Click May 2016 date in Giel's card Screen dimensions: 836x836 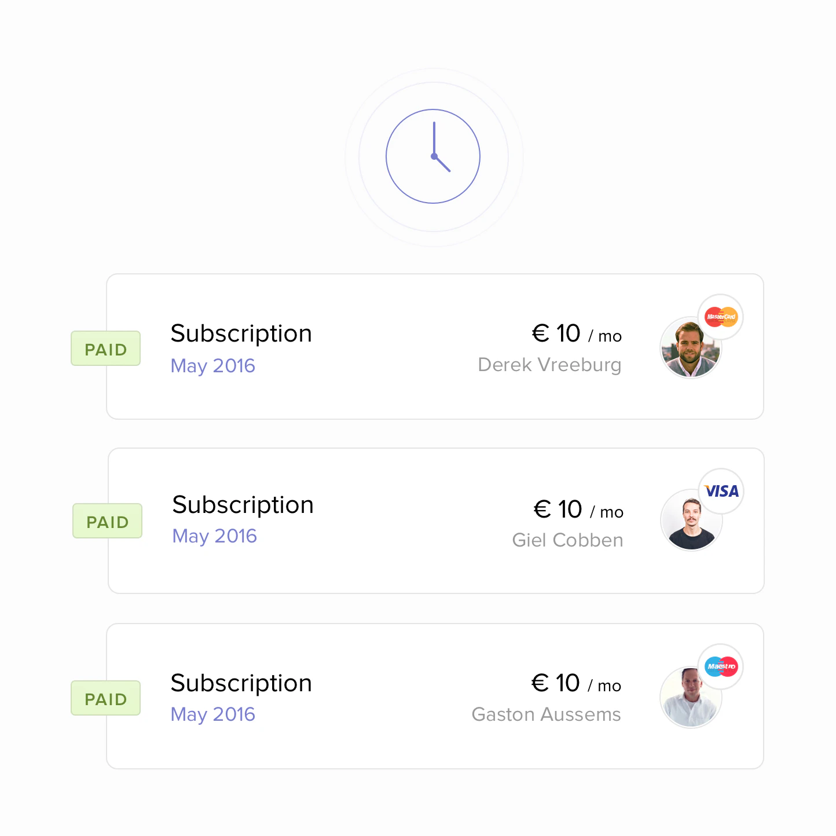click(214, 536)
